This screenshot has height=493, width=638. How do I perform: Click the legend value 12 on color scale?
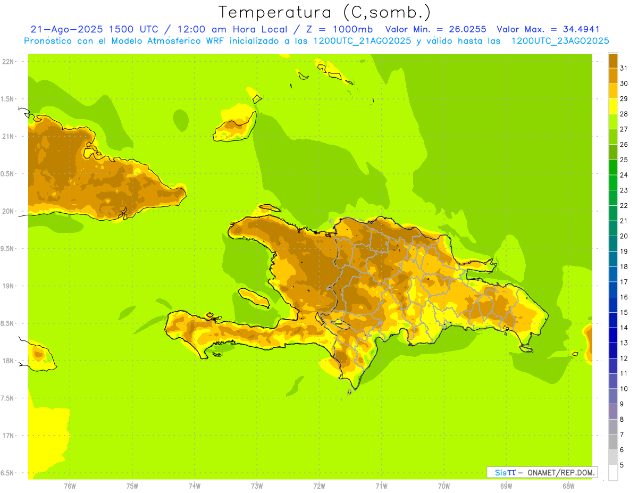[624, 358]
